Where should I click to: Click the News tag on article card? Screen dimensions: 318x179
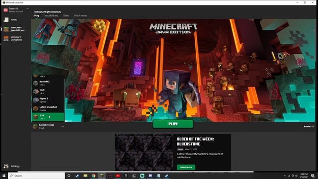point(180,149)
